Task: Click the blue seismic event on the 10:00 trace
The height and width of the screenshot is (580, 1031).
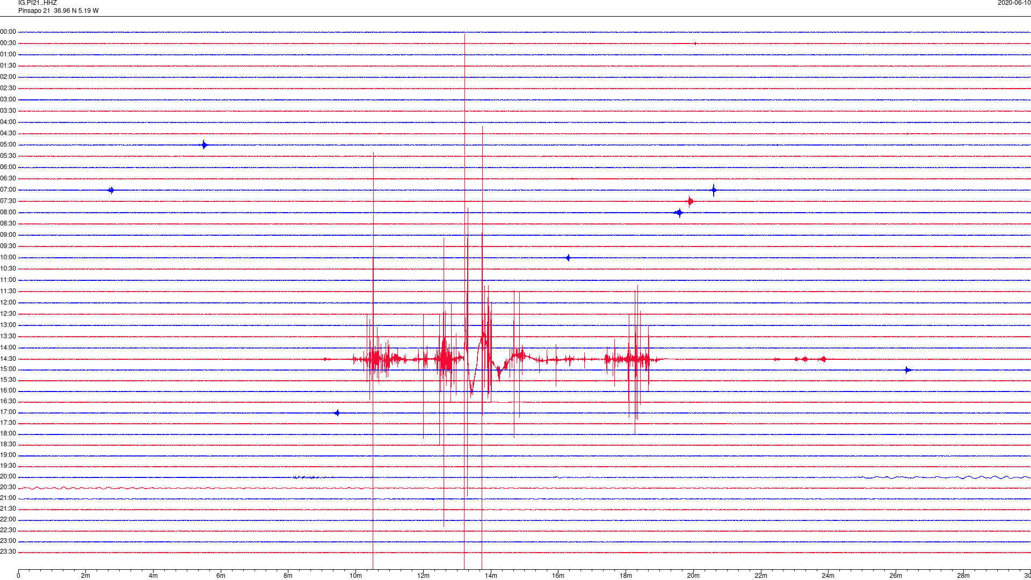Action: [x=568, y=258]
